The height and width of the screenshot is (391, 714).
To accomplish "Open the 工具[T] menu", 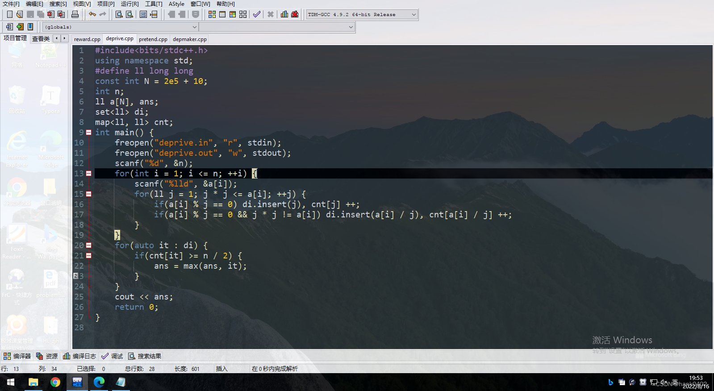I will (x=154, y=4).
